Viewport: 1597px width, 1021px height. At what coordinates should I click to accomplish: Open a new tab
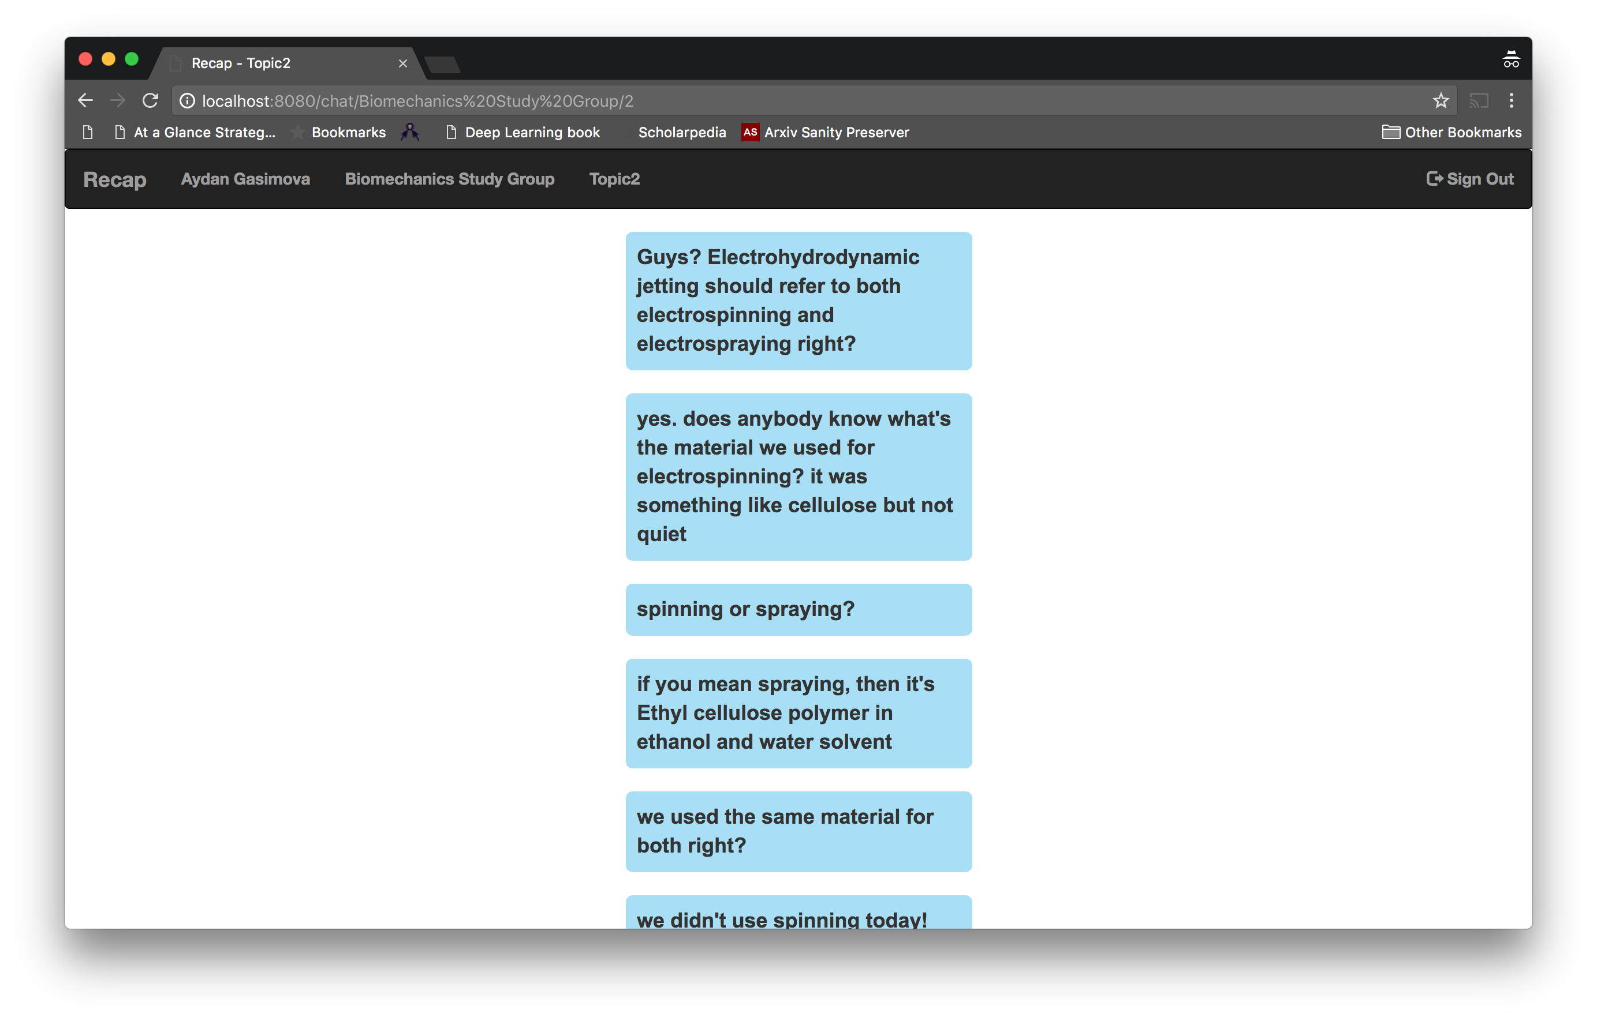pos(442,64)
